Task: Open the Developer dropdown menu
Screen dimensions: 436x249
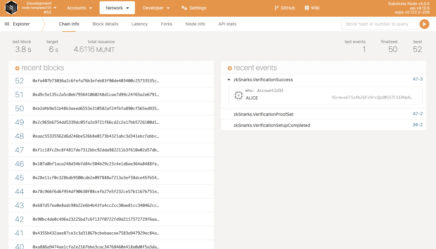Action: point(156,8)
